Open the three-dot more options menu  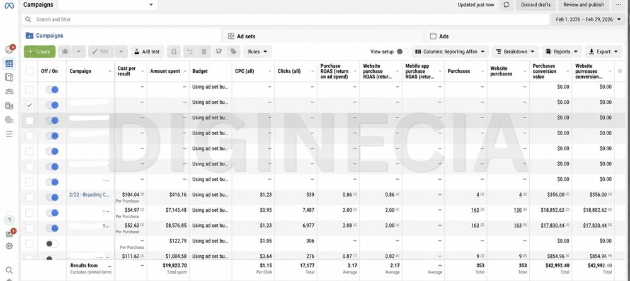click(x=619, y=5)
